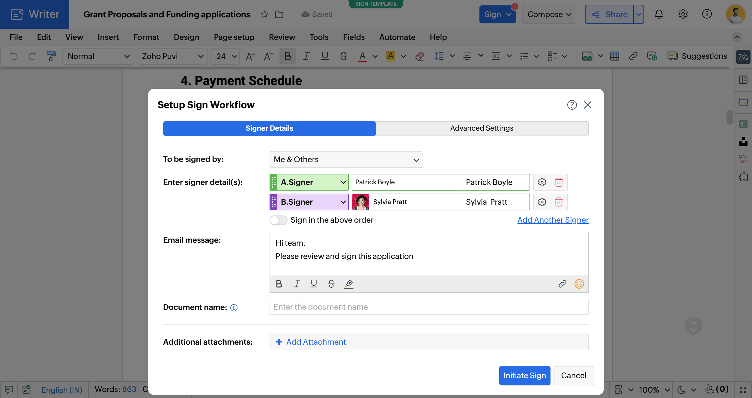The image size is (752, 398).
Task: Insert emoji in the email message
Action: pos(579,284)
